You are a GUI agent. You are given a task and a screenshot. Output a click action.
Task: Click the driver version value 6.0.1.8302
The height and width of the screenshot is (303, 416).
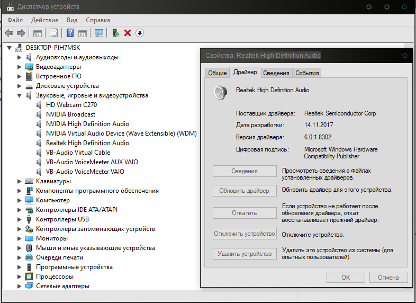318,137
